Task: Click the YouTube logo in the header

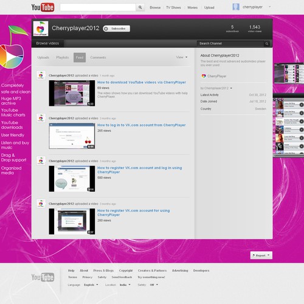Action: point(43,7)
